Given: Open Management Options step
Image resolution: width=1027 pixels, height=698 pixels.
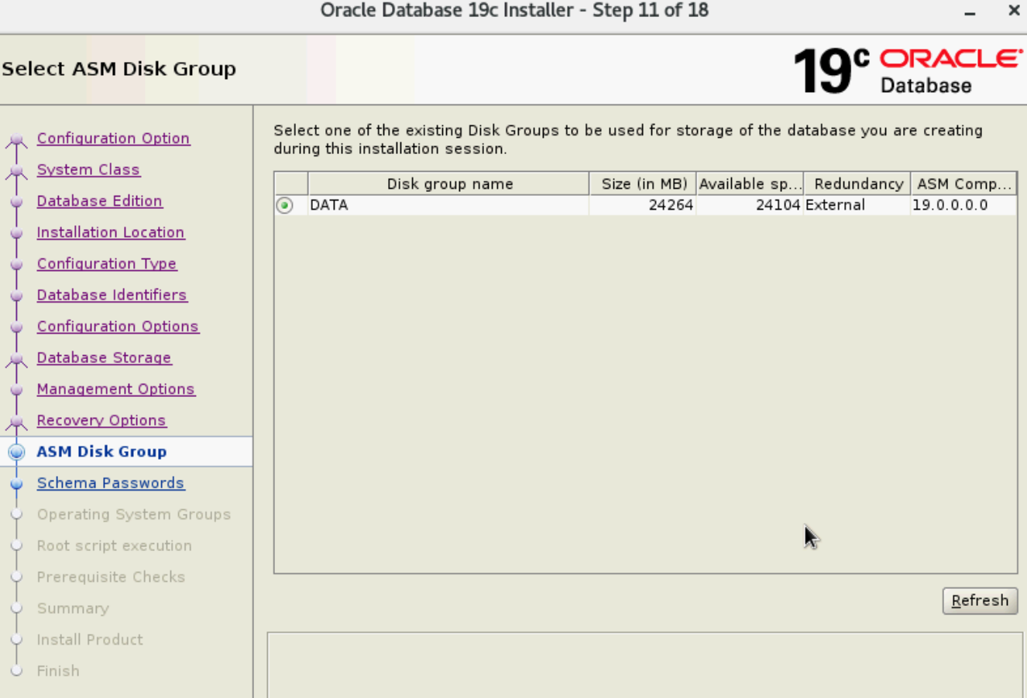Looking at the screenshot, I should [x=116, y=388].
